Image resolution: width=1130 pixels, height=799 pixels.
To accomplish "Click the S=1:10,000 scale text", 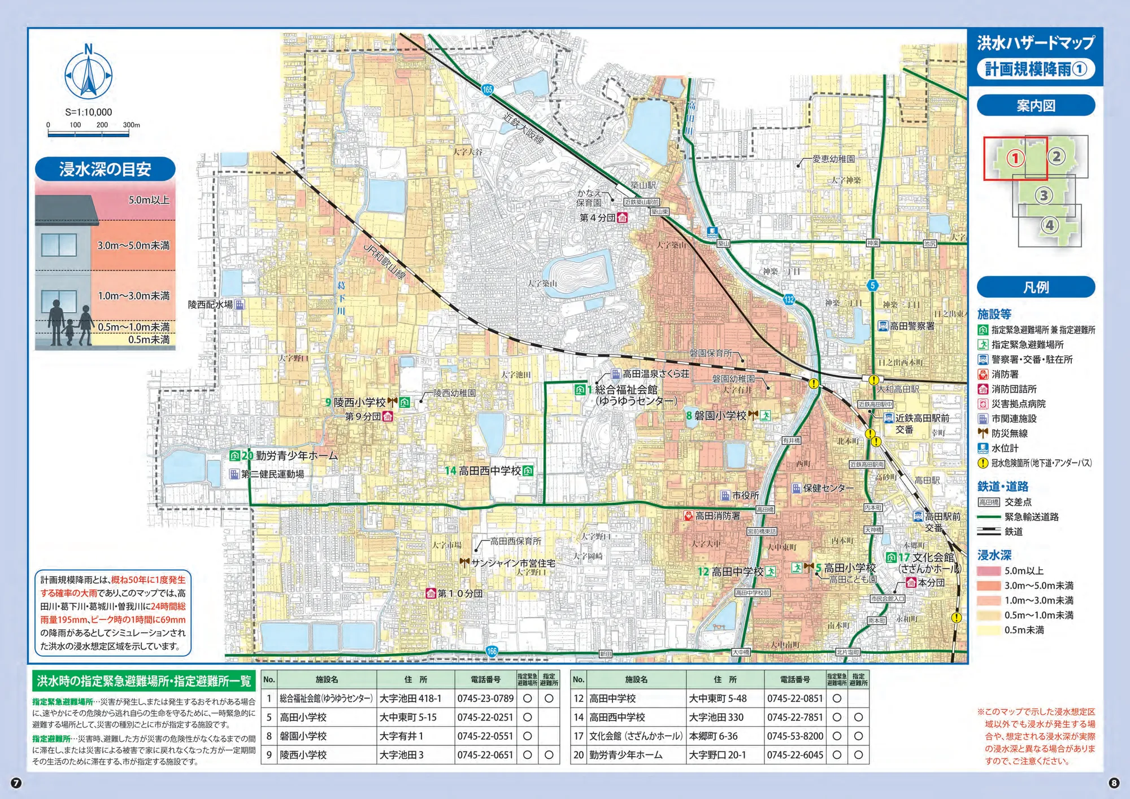I will [x=89, y=112].
